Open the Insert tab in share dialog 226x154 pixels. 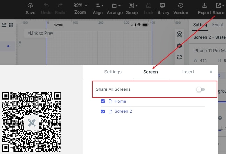(x=188, y=72)
